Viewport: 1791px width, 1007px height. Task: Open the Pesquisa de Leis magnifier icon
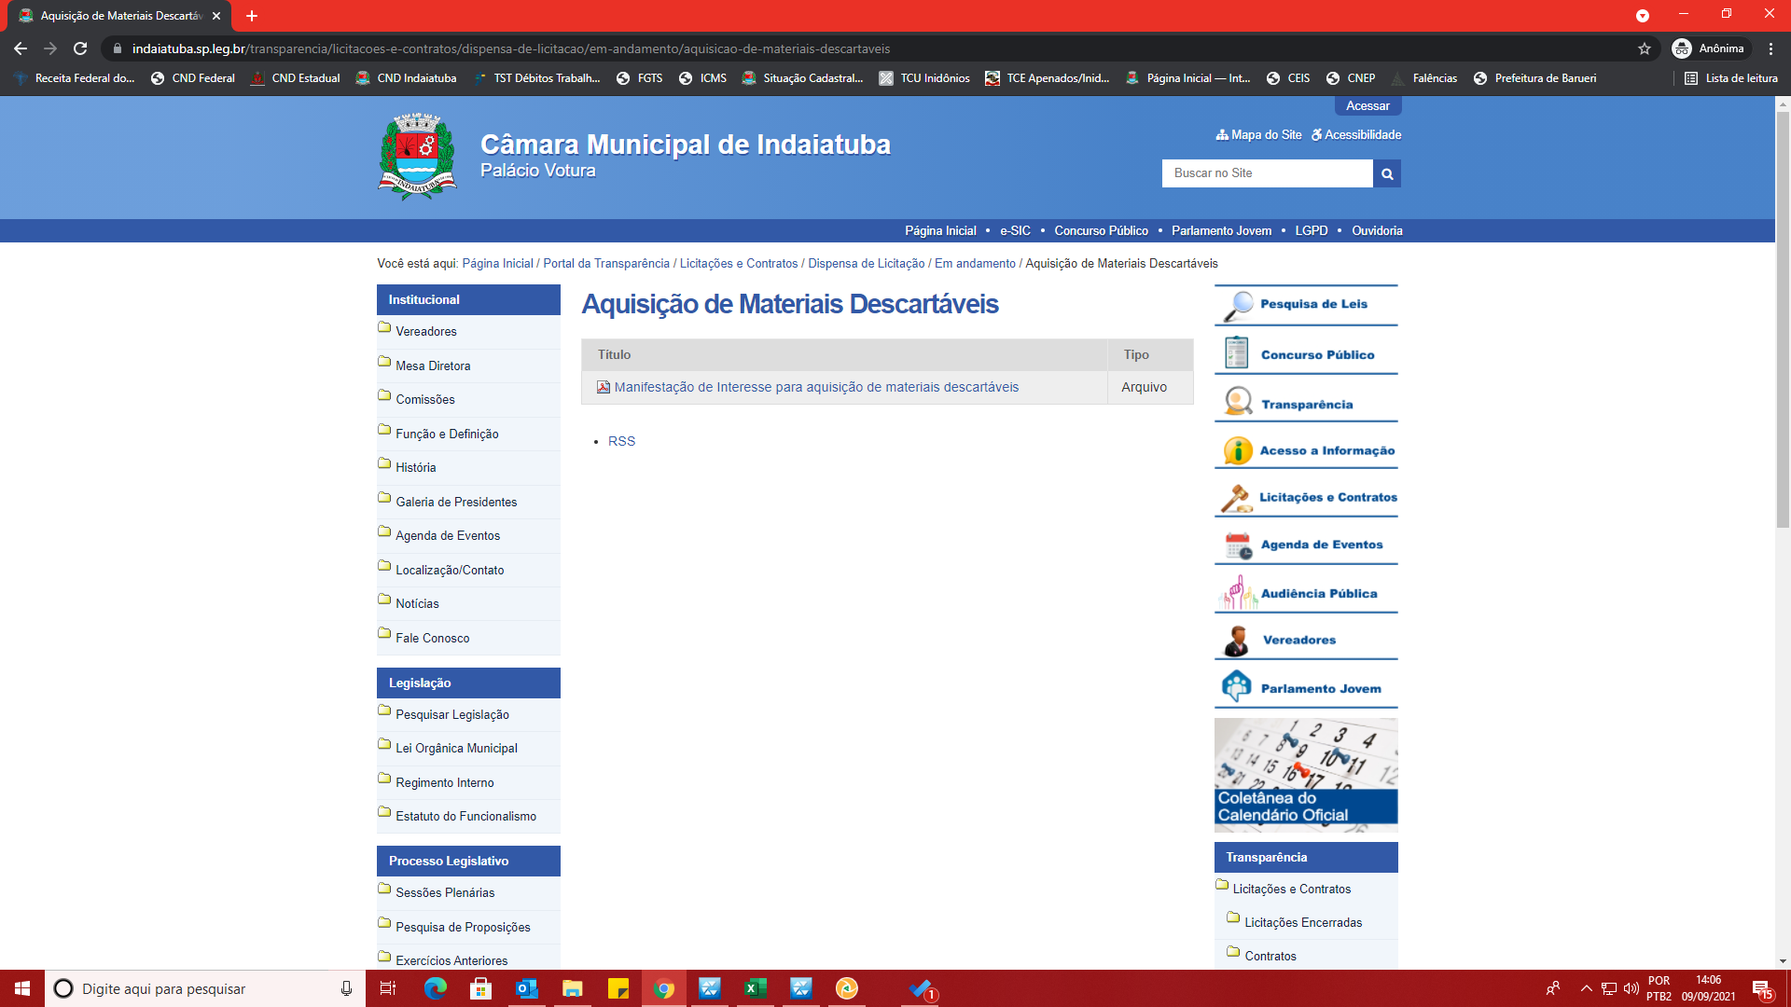1239,305
